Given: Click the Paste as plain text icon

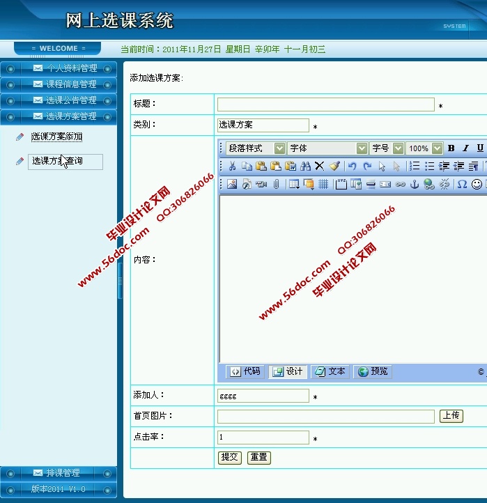Looking at the screenshot, I should coord(276,166).
